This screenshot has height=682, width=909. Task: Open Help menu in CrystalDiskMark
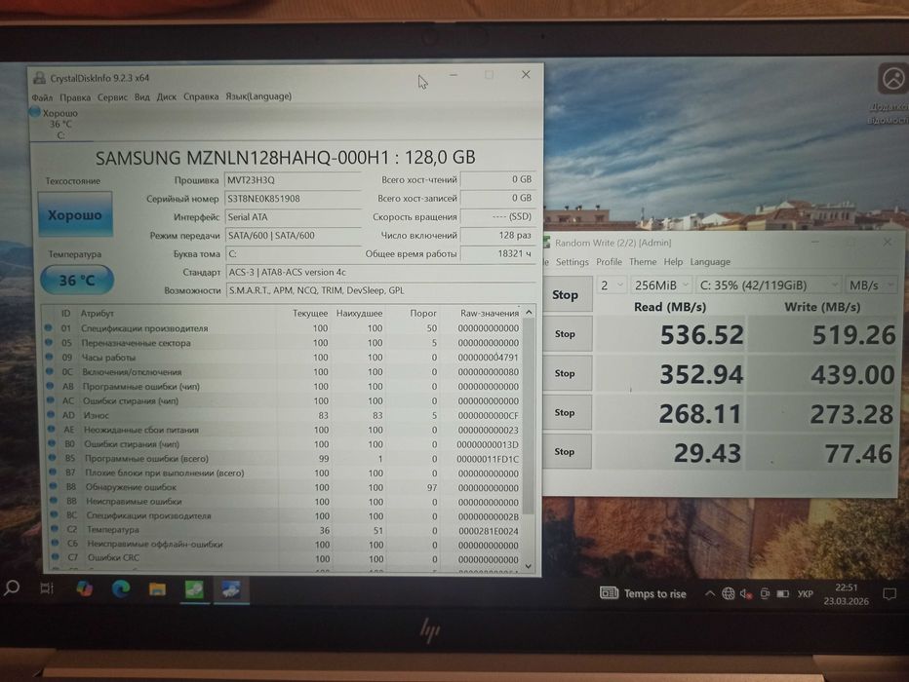coord(673,262)
